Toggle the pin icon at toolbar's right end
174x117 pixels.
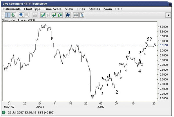(x=168, y=15)
